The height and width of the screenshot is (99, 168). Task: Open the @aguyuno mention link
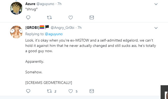coord(54,34)
